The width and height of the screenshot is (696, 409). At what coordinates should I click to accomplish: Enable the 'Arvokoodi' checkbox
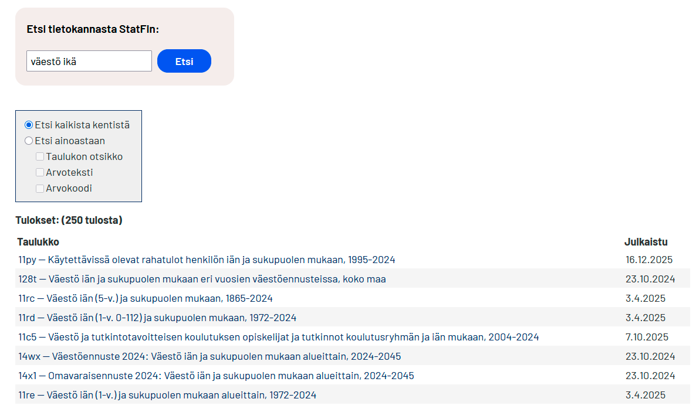(x=40, y=188)
